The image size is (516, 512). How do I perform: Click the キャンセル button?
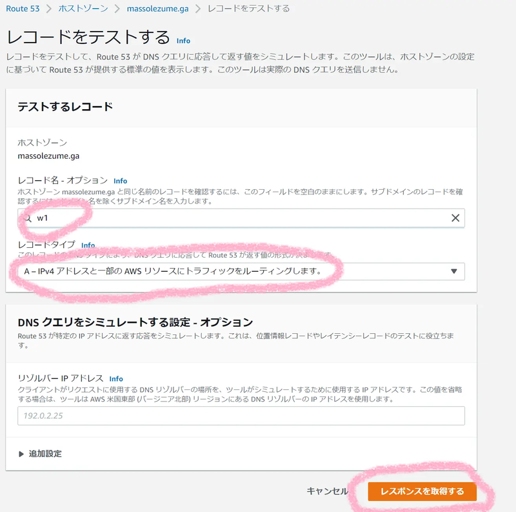coord(327,491)
